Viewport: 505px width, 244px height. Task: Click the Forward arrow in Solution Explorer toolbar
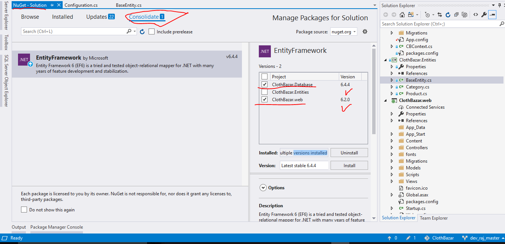click(x=394, y=15)
